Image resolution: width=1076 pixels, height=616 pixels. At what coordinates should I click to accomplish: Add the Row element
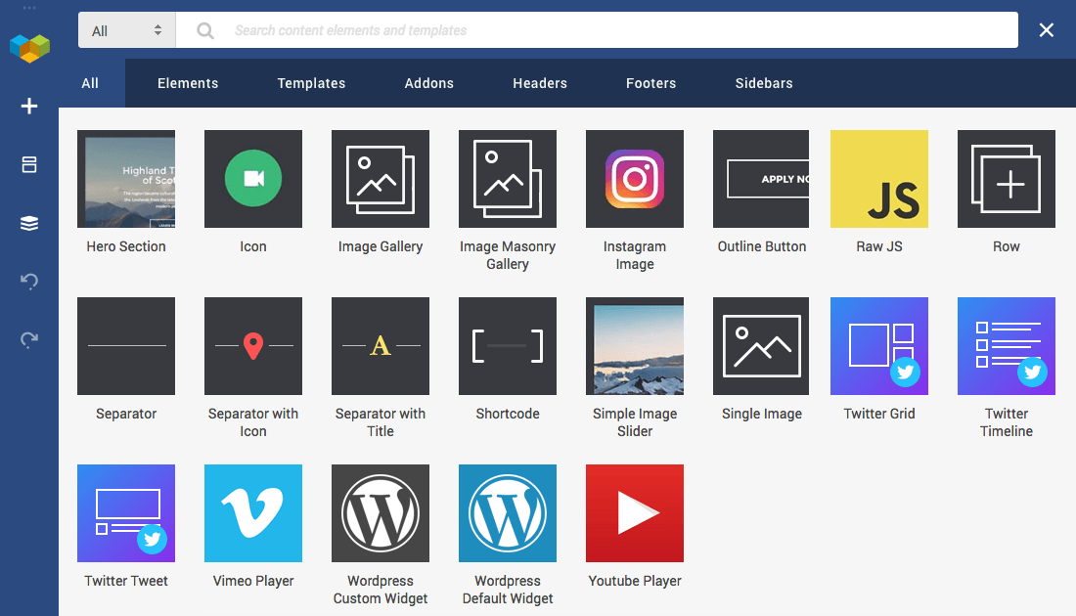1006,179
